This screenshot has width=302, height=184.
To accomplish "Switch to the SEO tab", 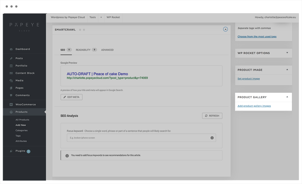I will point(66,50).
